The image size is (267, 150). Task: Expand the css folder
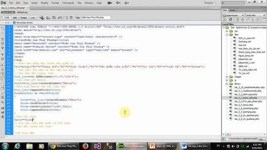[x=227, y=31]
